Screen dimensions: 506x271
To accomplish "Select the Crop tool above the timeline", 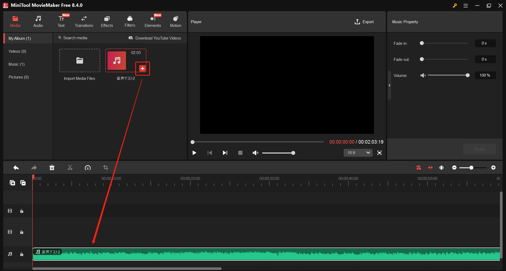I will pyautogui.click(x=106, y=167).
